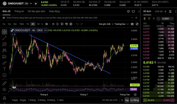Take chart snapshot with camera icon
Screen dimensions: 177x104
click(132, 24)
